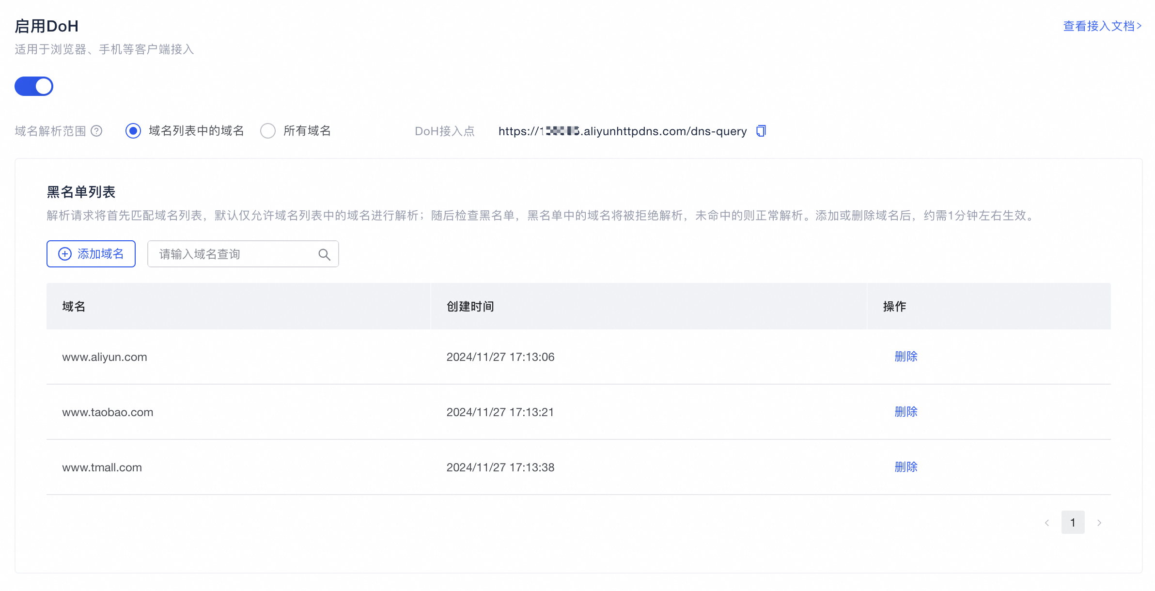Click the search magnifier icon
The width and height of the screenshot is (1155, 591).
[324, 254]
